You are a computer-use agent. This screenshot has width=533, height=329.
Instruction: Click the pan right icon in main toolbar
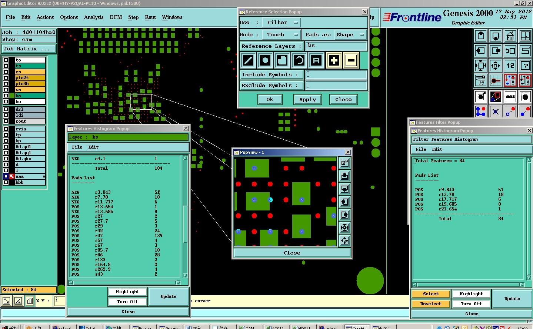point(496,51)
